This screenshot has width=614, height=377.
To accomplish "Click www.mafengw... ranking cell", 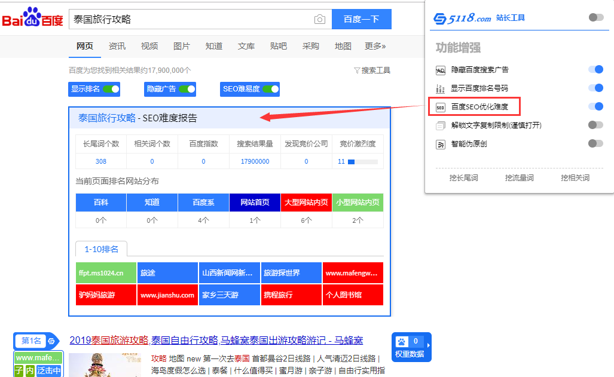I will pyautogui.click(x=353, y=273).
